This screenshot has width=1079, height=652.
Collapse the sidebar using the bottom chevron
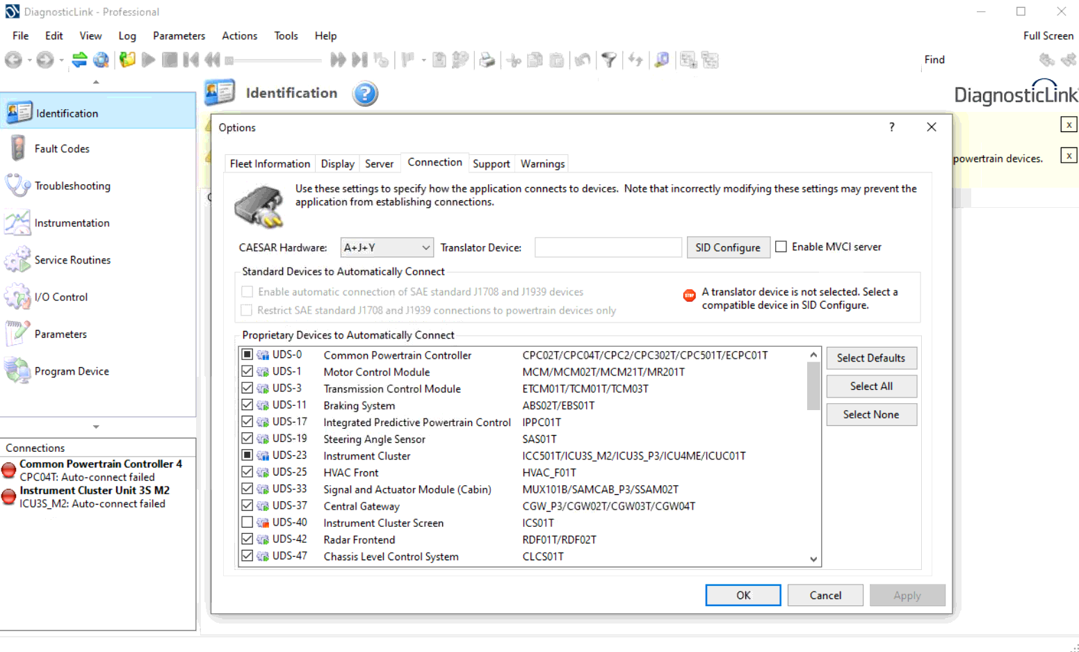[96, 427]
